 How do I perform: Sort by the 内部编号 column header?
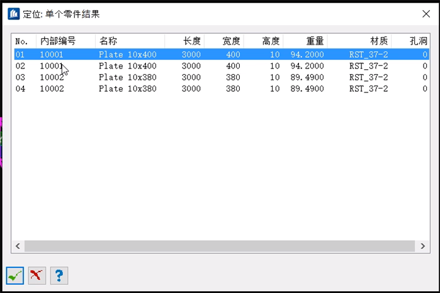(x=58, y=41)
